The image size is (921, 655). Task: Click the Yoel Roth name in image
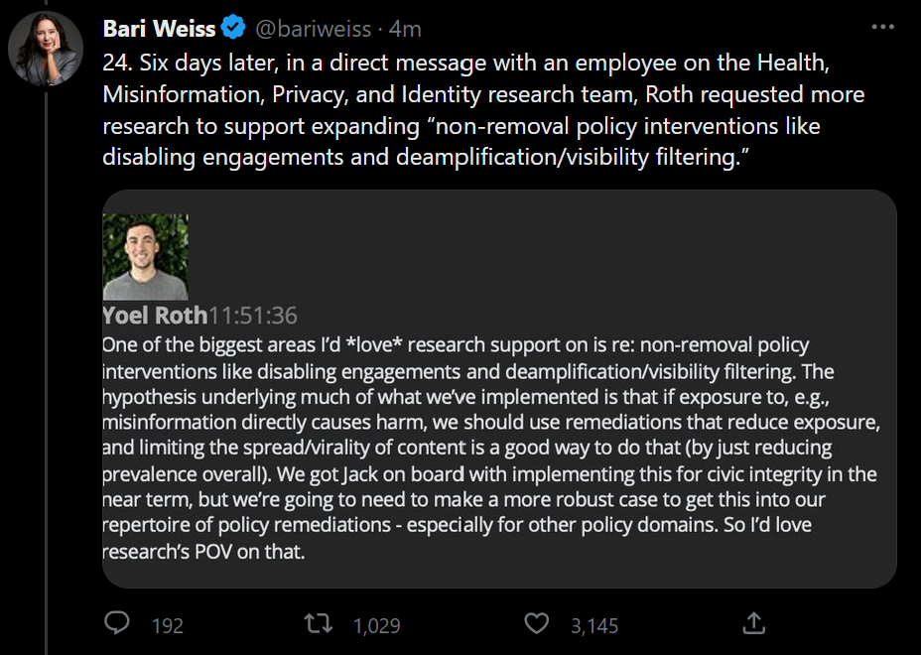point(154,316)
